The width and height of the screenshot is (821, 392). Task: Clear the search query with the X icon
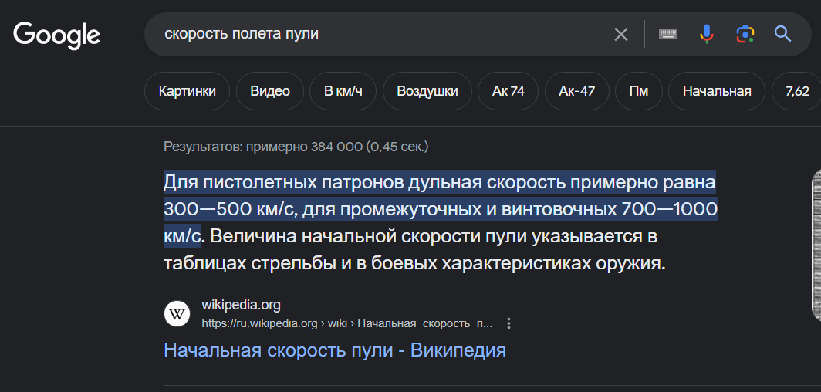(x=621, y=35)
